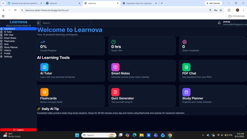Screen dimensions: 247x139
Task: Reload the page with the refresh icon
Action: [x=15, y=10]
